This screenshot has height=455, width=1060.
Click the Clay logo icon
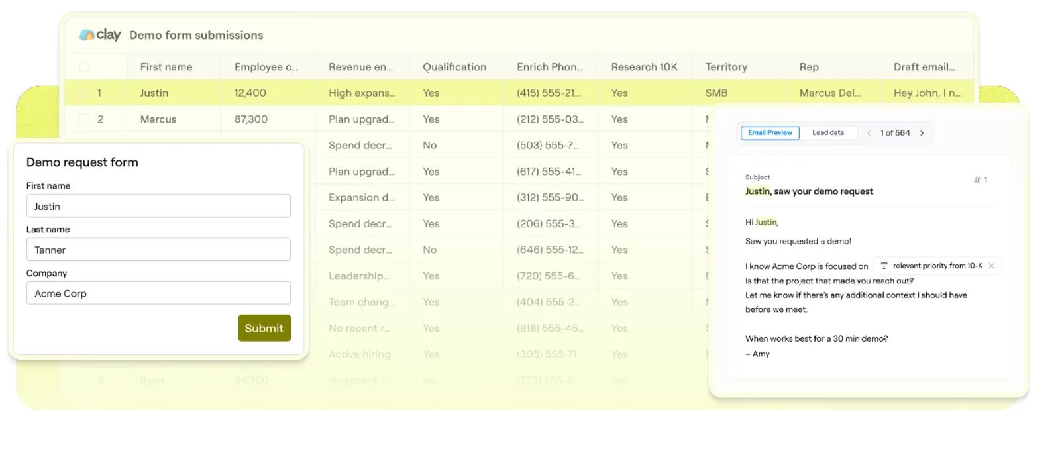tap(87, 35)
